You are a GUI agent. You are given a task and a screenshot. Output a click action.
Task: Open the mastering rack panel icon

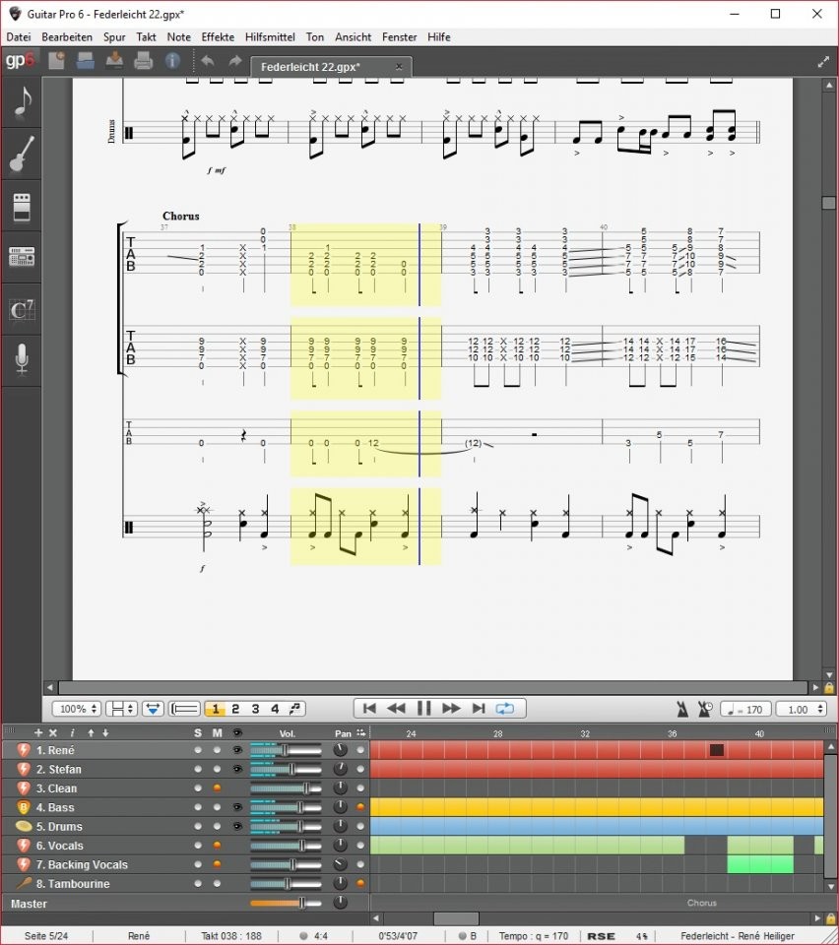pyautogui.click(x=23, y=257)
